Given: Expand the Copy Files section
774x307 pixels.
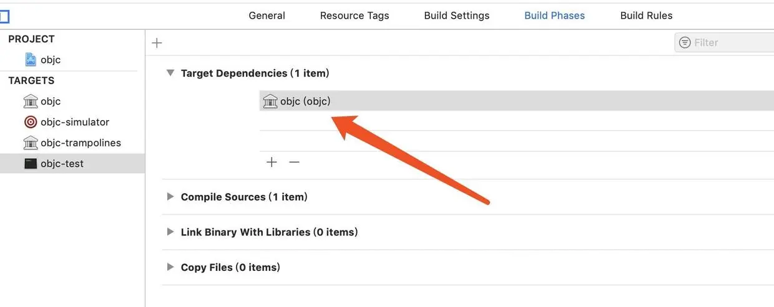Looking at the screenshot, I should tap(170, 267).
